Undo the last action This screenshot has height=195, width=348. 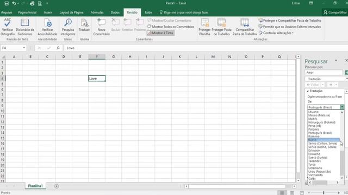click(x=14, y=3)
